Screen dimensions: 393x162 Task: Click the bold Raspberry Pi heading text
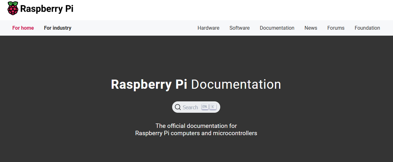[149, 85]
